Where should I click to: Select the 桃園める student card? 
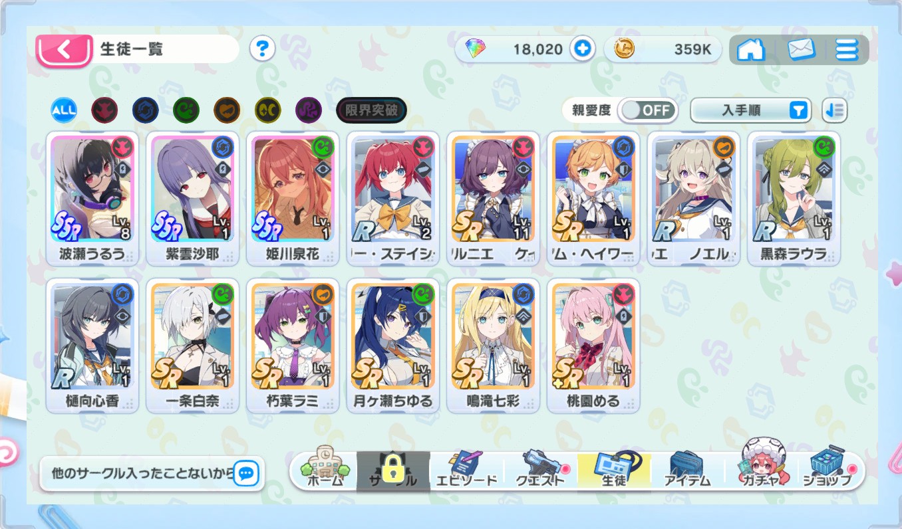pos(593,346)
